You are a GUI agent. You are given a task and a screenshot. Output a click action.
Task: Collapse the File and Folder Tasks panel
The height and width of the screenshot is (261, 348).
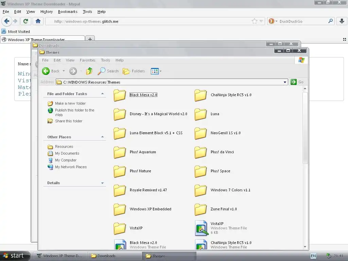(x=102, y=94)
